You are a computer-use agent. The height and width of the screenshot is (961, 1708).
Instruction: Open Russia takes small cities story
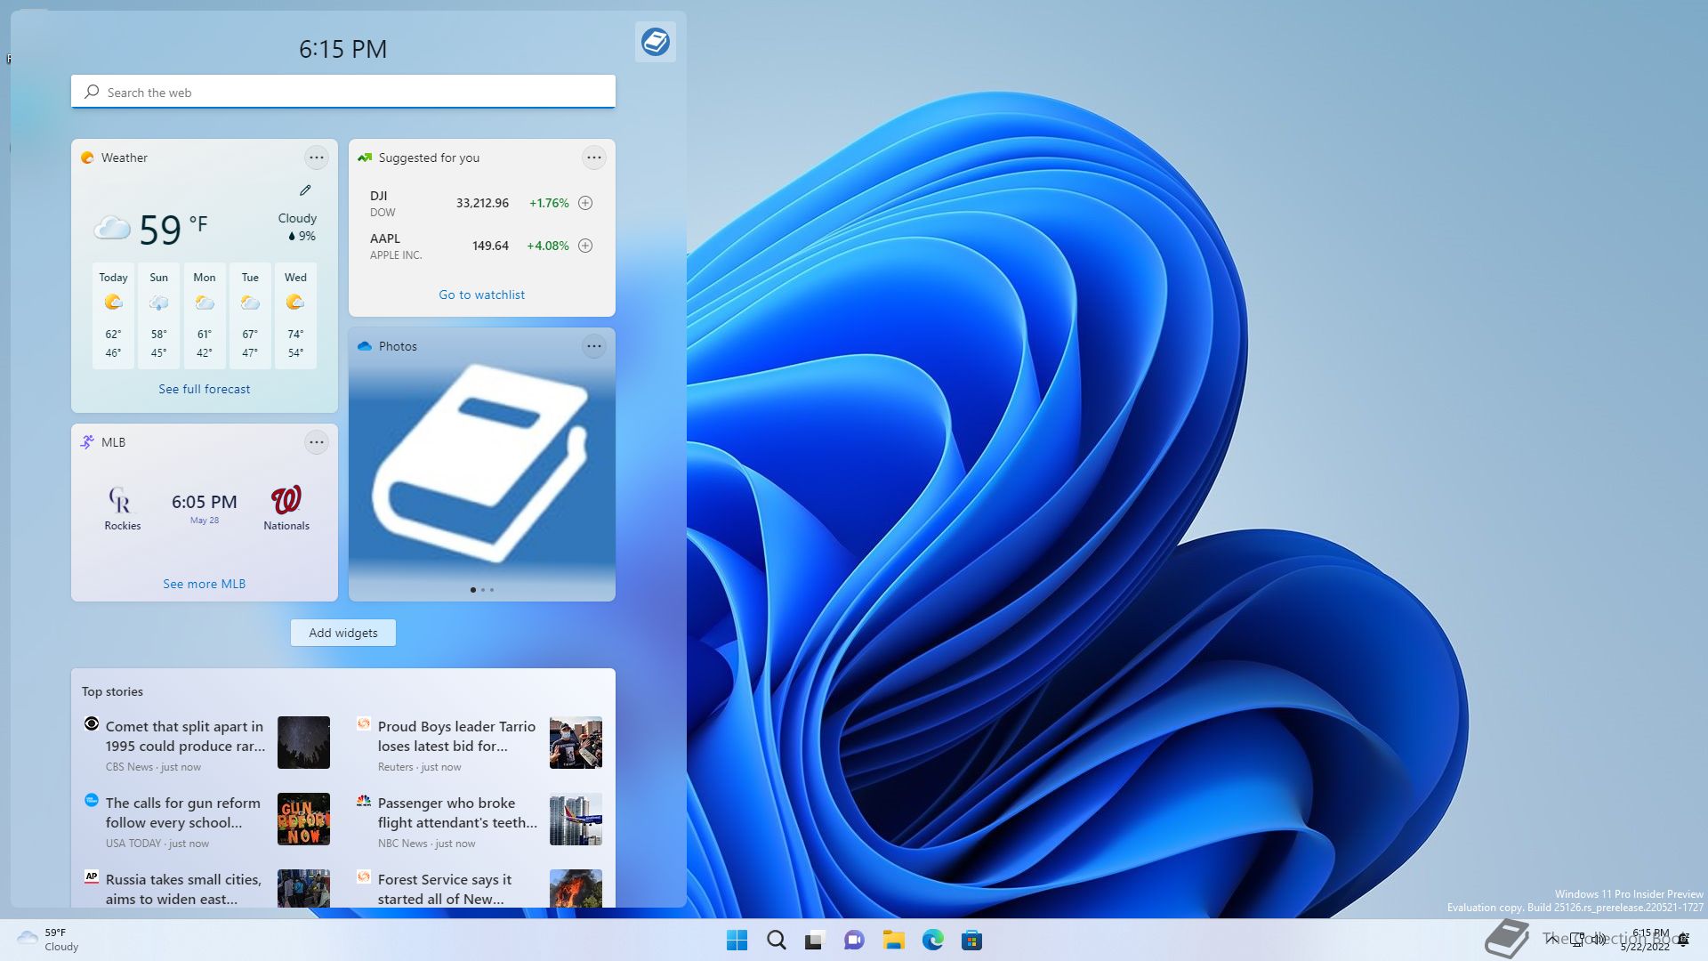tap(183, 889)
